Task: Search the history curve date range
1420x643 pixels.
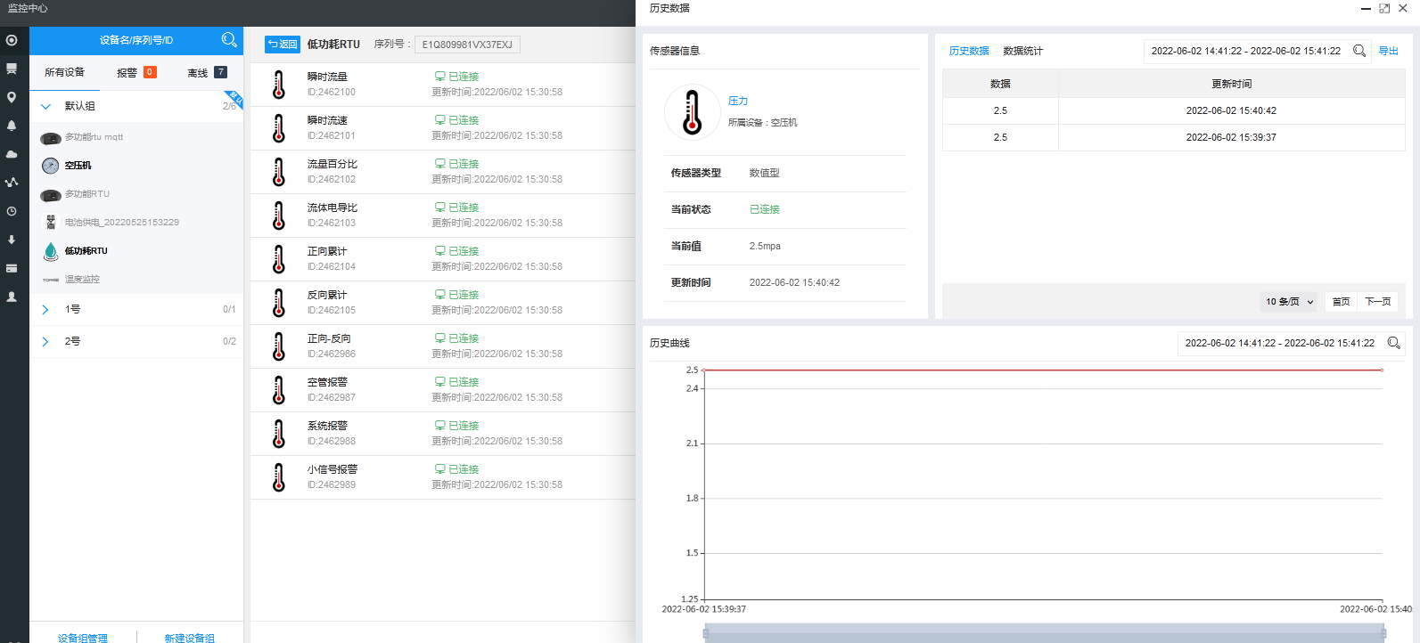Action: click(1394, 343)
